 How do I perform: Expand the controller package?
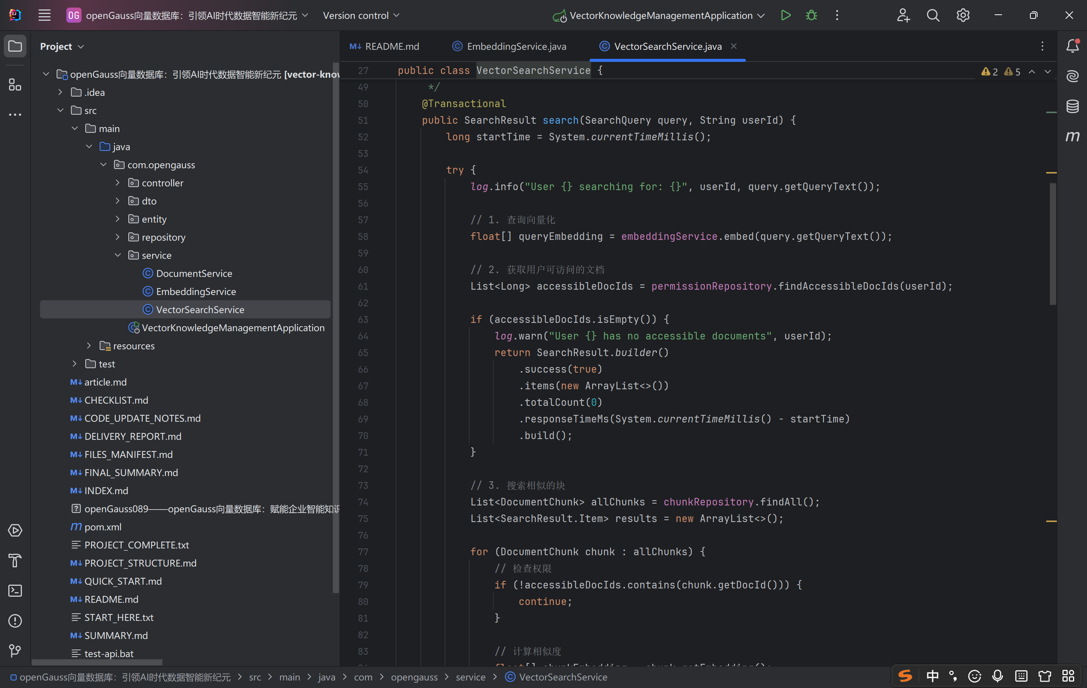(x=117, y=183)
